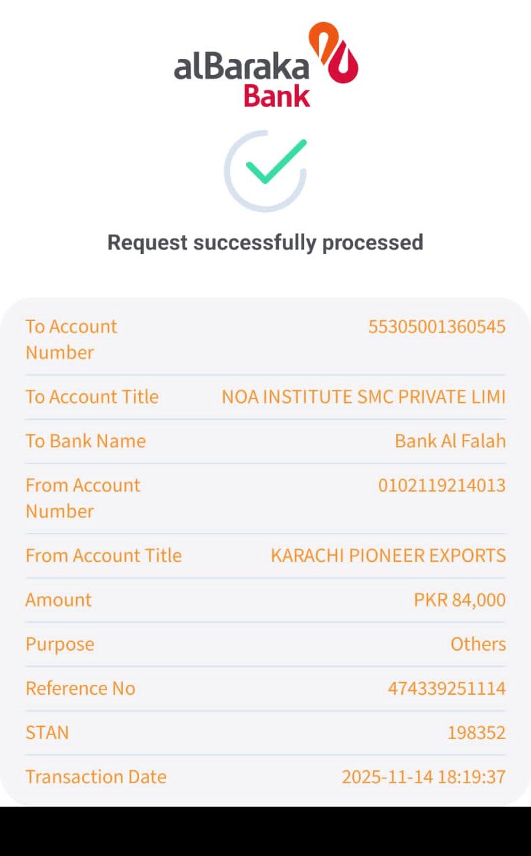
Task: Tap the PKR 84,000 amount
Action: click(x=459, y=599)
